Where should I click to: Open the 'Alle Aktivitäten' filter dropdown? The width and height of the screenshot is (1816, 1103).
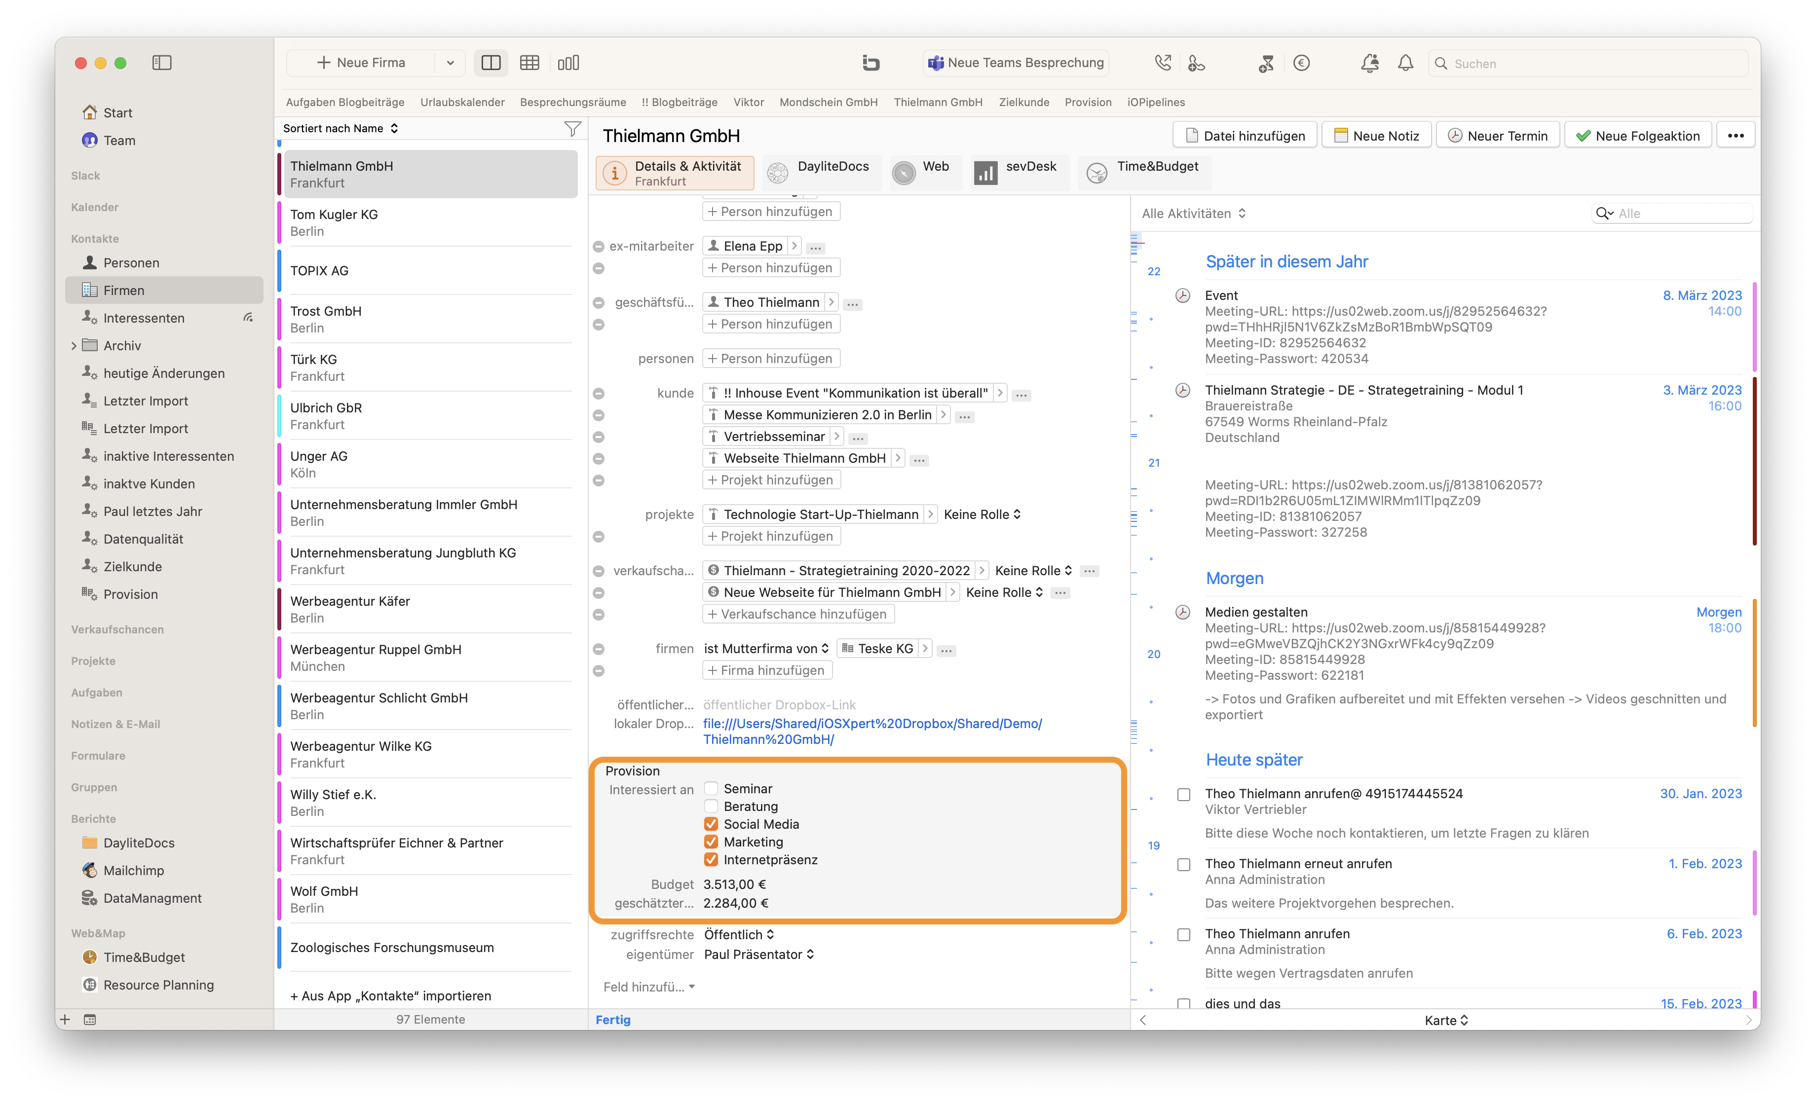1193,213
